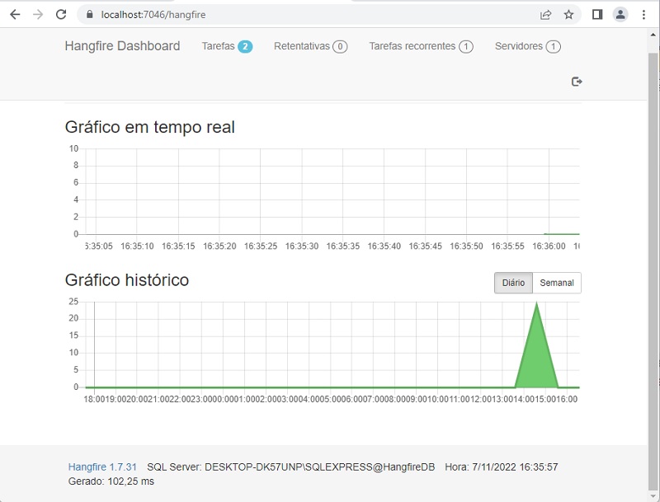Click the 16:36:00 time axis label
Screen dimensions: 660x502
pos(549,246)
